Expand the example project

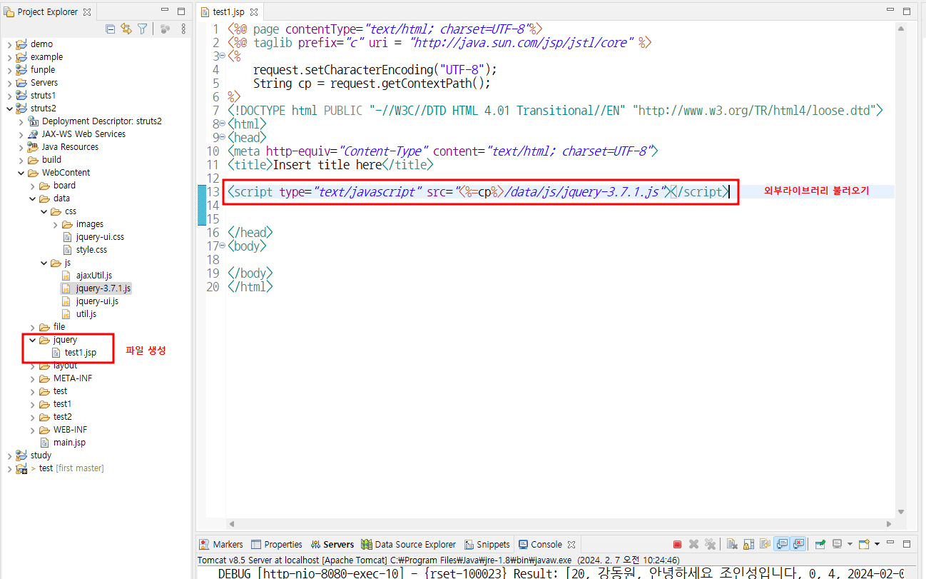point(9,57)
